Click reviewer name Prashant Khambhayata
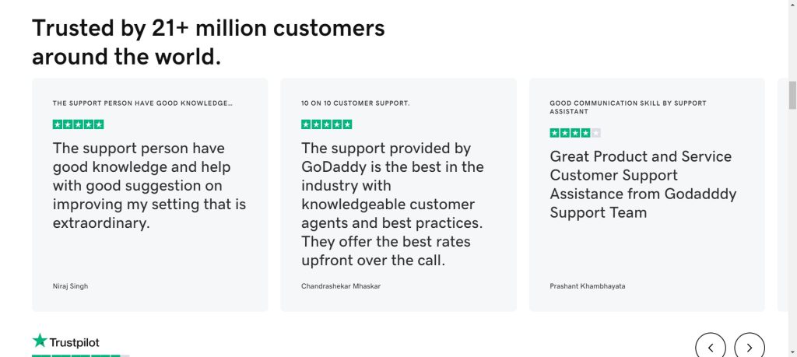This screenshot has height=357, width=797. tap(587, 286)
